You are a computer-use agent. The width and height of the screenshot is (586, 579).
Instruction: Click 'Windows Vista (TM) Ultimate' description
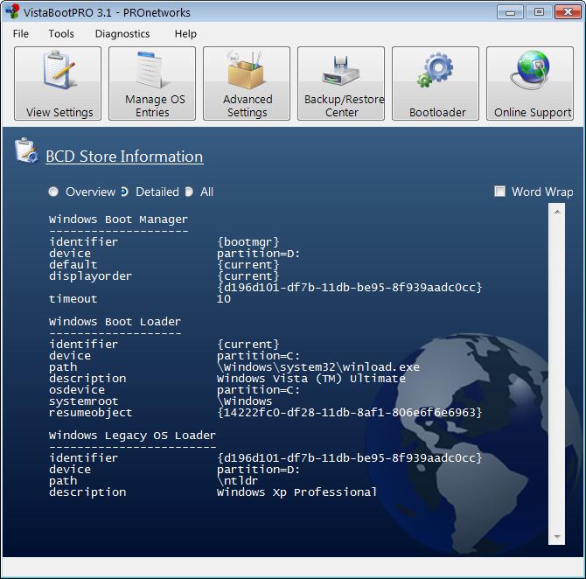tap(311, 379)
